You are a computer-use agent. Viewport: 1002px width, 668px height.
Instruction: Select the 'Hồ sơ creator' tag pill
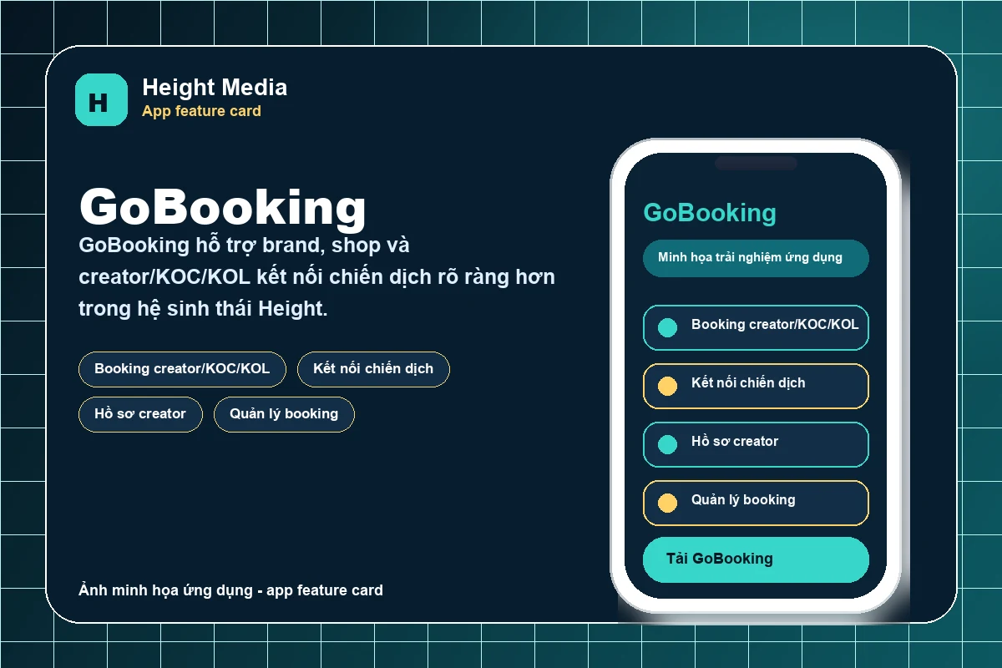pyautogui.click(x=140, y=414)
